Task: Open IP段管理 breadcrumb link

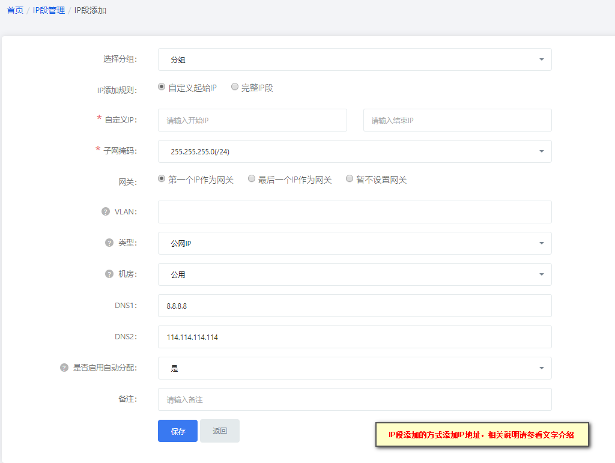Action: click(49, 11)
